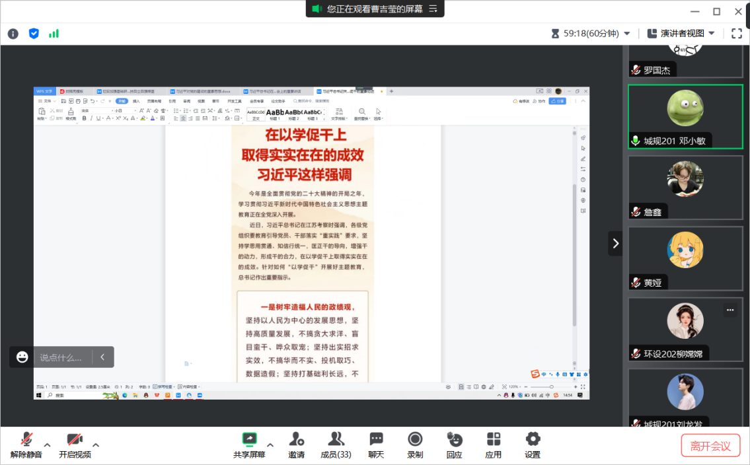Open the 演讲者视图 view dropdown
This screenshot has width=750, height=465.
681,34
